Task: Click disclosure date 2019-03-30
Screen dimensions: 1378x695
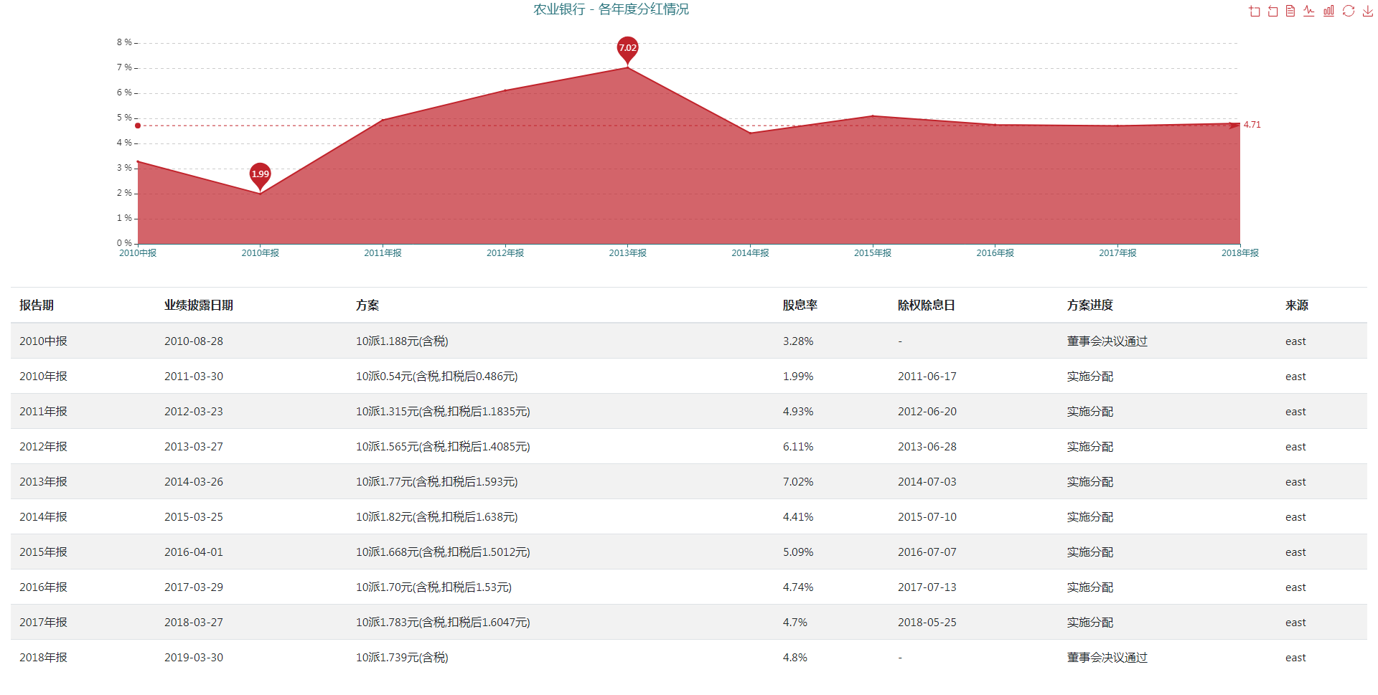Action: click(194, 658)
